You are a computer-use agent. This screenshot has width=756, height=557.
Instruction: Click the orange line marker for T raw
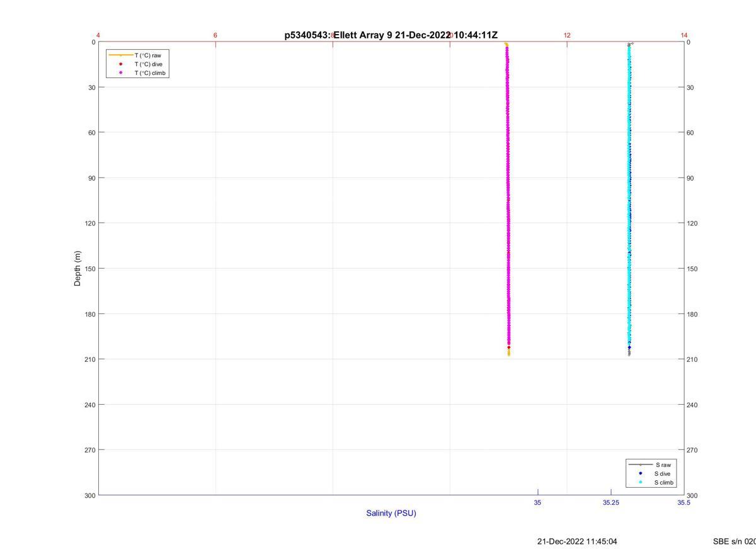(x=121, y=55)
